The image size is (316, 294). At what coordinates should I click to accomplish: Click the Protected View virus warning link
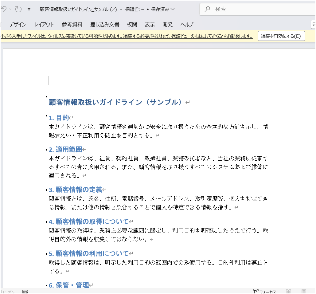click(x=127, y=36)
